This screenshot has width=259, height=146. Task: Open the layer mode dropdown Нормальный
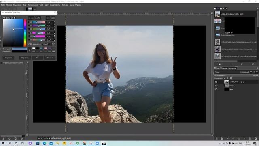246,72
